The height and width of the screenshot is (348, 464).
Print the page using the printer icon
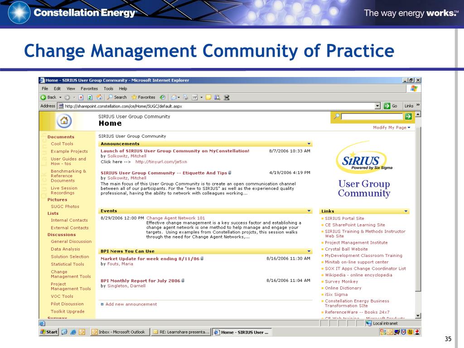click(x=185, y=97)
